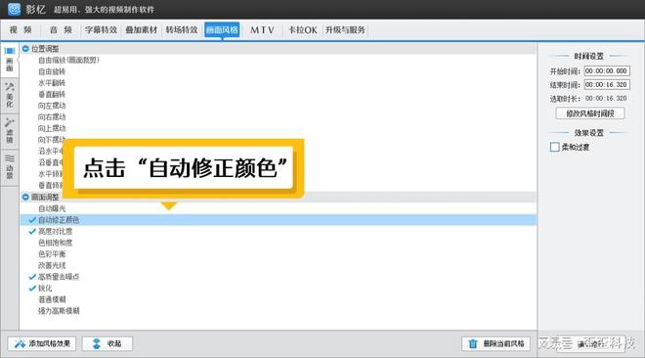Click the 结束时间 input field
This screenshot has height=358, width=645.
pyautogui.click(x=607, y=85)
